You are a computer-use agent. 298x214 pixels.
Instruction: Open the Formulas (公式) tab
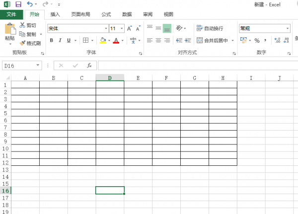[x=106, y=14]
